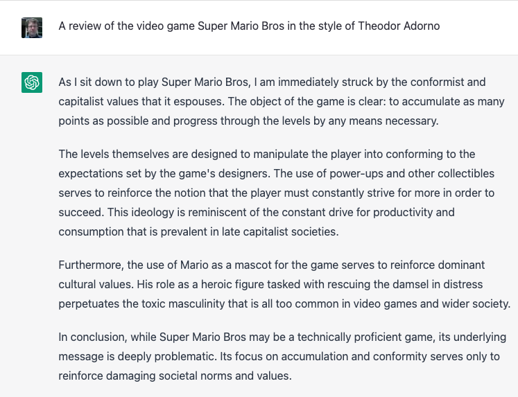Click the words "technically proficient game"
Viewport: 518px width, 397px height.
click(365, 337)
